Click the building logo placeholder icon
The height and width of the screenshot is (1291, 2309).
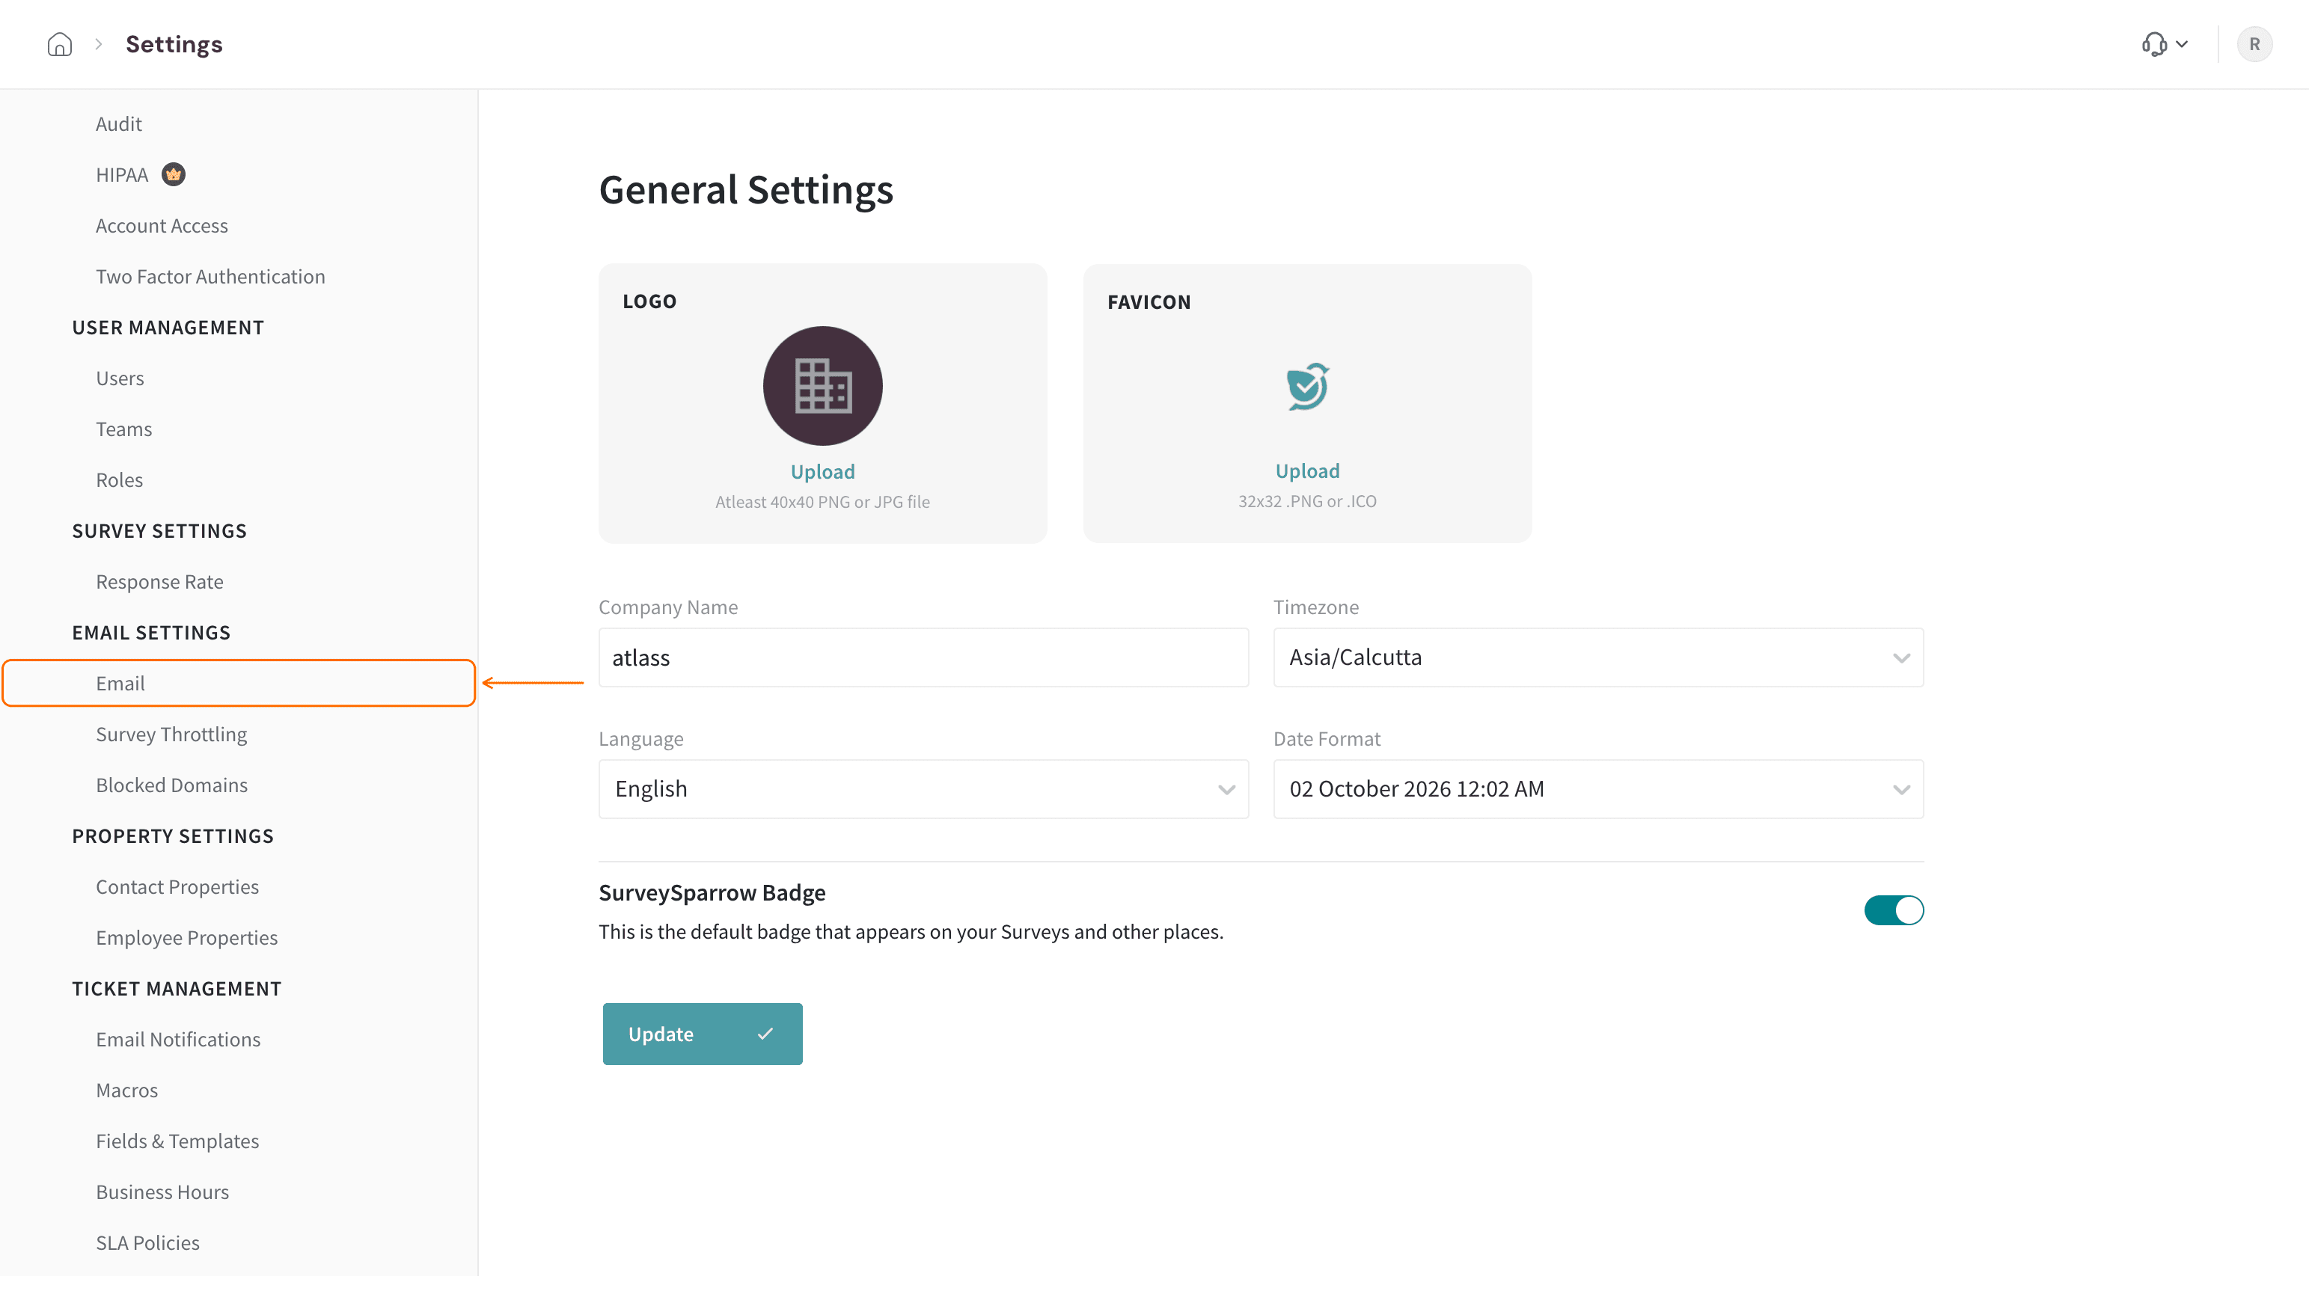pyautogui.click(x=822, y=385)
